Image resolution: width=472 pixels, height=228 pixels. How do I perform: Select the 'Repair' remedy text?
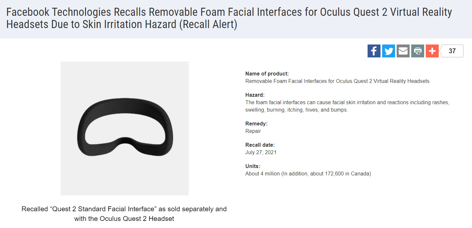coord(253,131)
